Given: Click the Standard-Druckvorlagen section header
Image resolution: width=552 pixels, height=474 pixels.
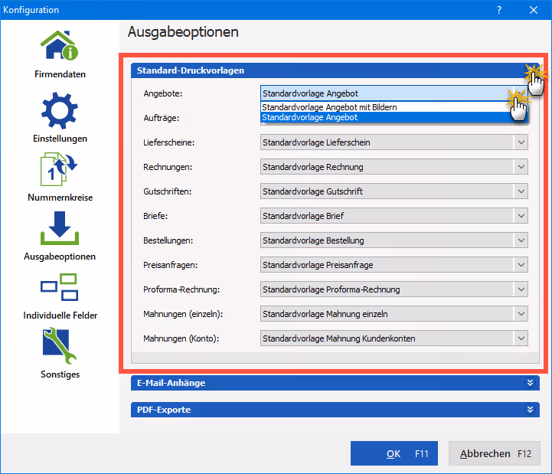Looking at the screenshot, I should 335,70.
